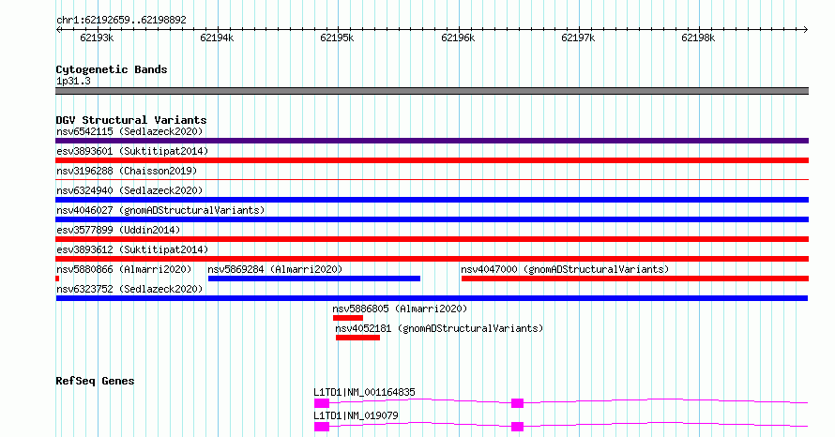This screenshot has height=437, width=835.
Task: Open nsv4052181 (gnomADStructuralVariants) label
Action: click(439, 328)
